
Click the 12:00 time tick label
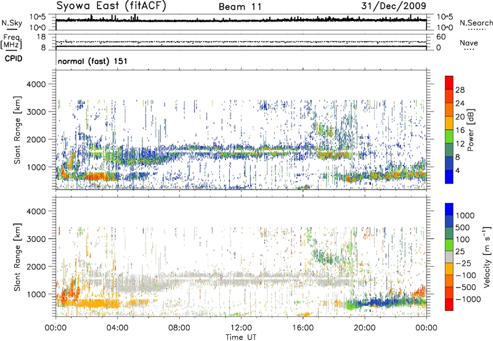(x=241, y=328)
